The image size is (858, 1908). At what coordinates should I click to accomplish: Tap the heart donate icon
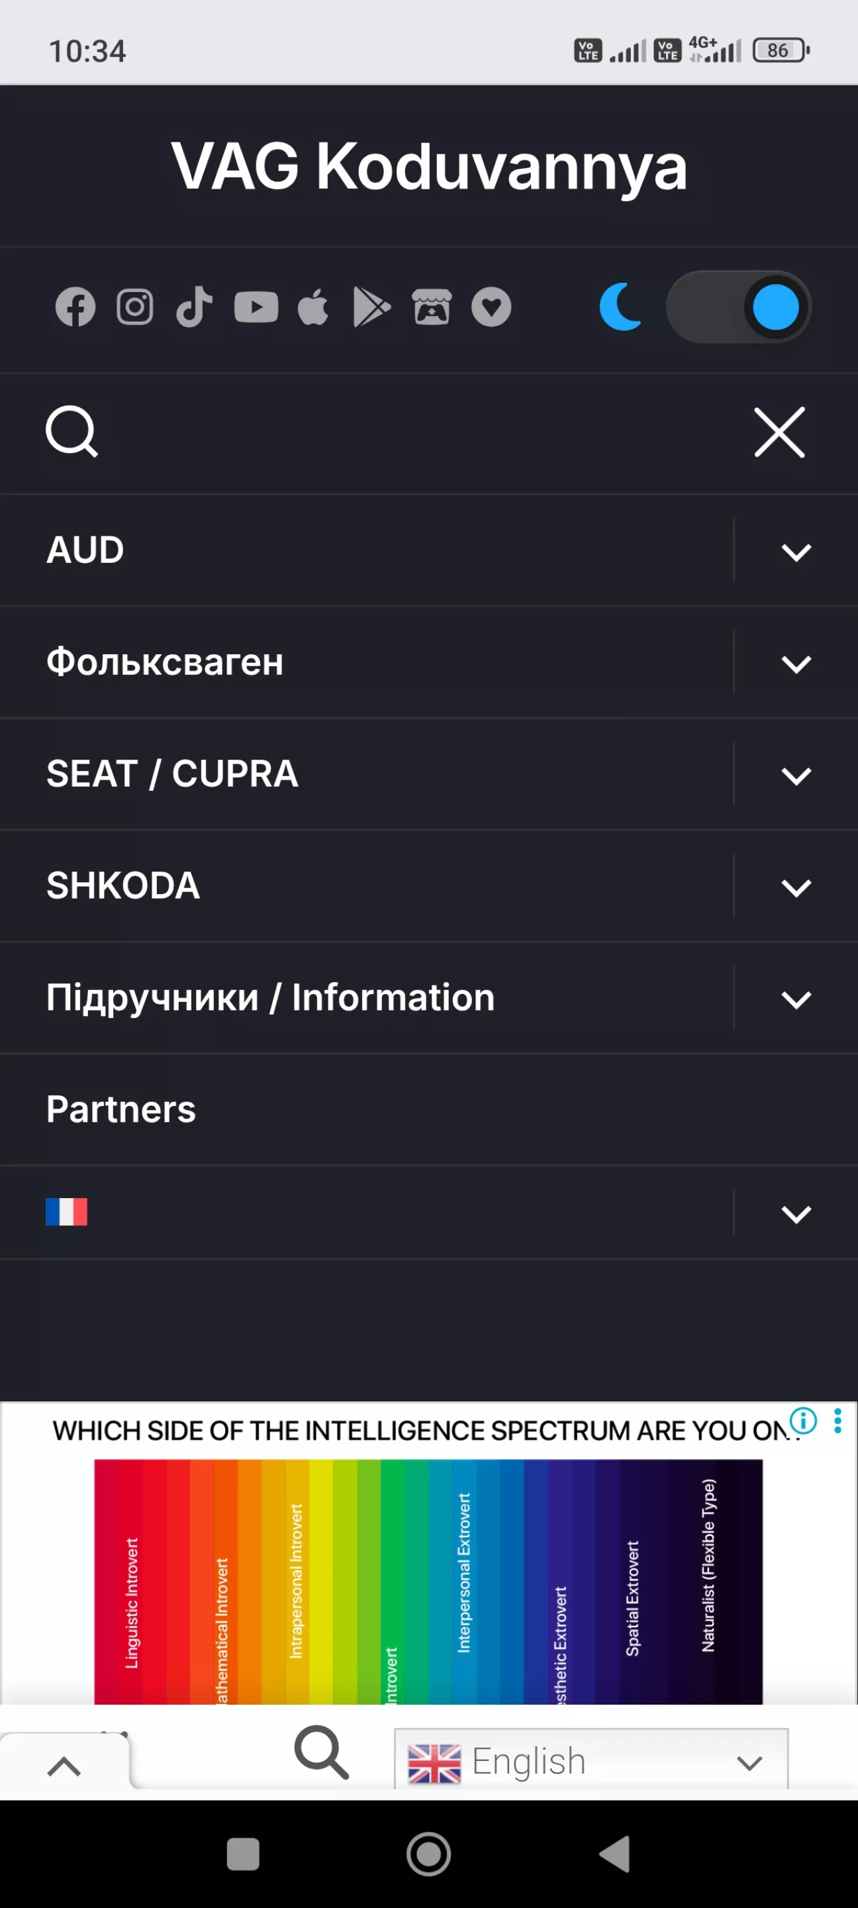click(x=491, y=307)
